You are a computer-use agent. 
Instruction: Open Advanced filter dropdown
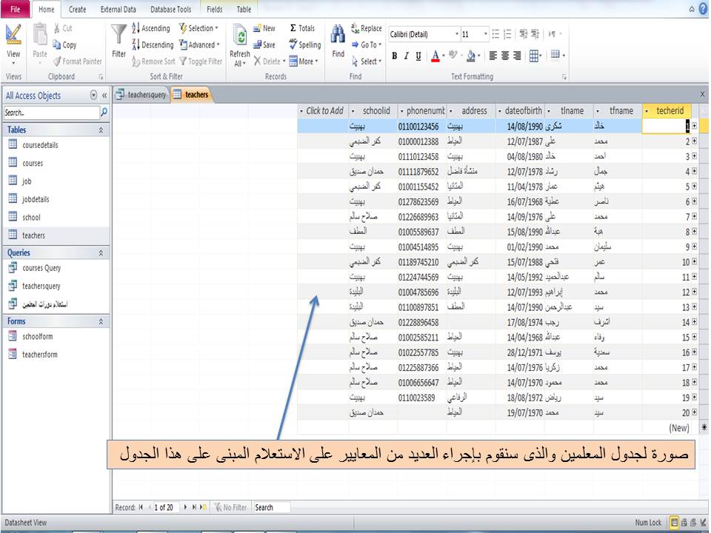click(199, 44)
